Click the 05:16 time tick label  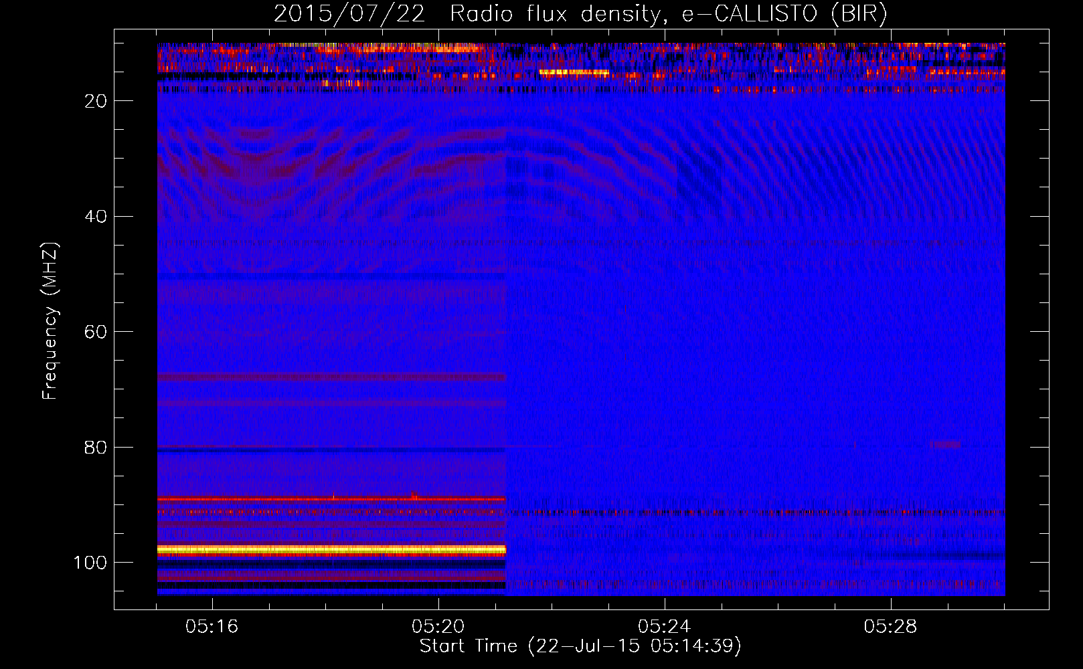[x=212, y=627]
